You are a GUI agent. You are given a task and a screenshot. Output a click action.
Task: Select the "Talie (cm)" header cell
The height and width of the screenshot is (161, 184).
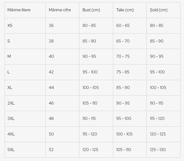tap(125, 10)
